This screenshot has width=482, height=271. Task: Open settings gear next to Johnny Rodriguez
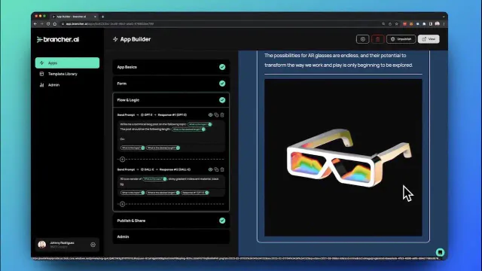pyautogui.click(x=93, y=245)
